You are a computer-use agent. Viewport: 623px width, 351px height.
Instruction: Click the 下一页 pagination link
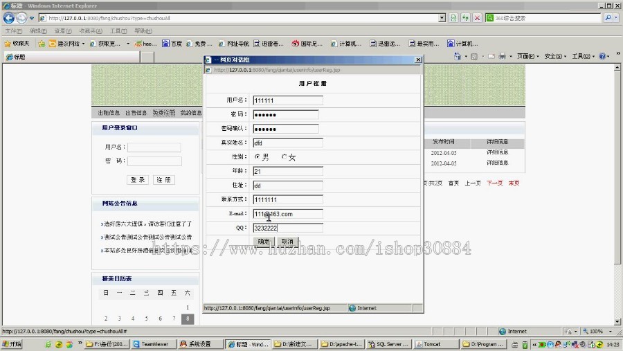tap(495, 183)
